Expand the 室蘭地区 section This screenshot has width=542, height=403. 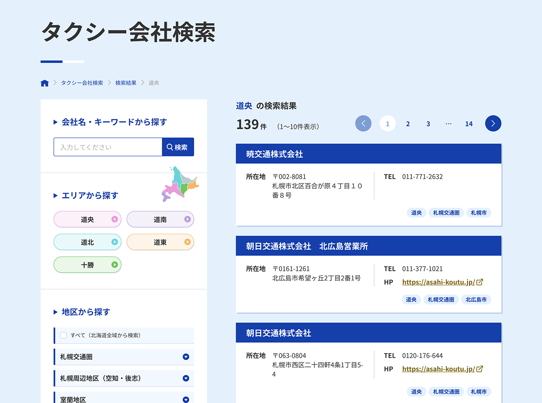click(186, 399)
